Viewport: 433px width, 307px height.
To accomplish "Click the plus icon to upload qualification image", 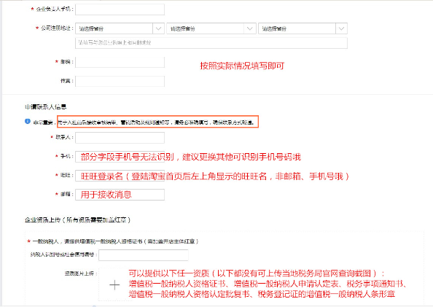I will pyautogui.click(x=114, y=285).
